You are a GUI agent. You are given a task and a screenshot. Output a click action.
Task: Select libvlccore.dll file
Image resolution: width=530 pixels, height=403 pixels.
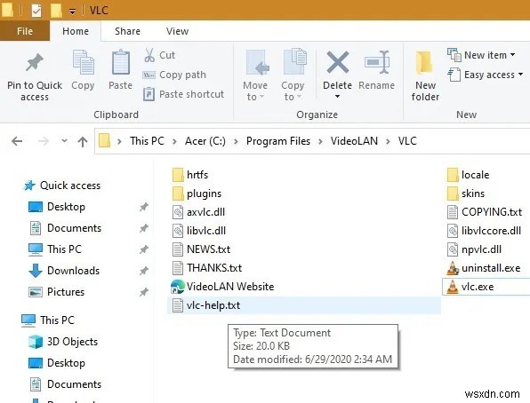pyautogui.click(x=484, y=231)
